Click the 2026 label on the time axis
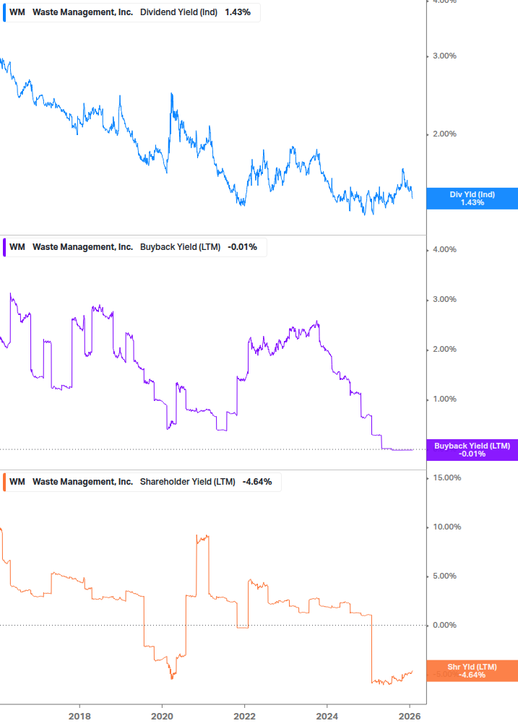Viewport: 518px width, 726px height. pyautogui.click(x=410, y=714)
